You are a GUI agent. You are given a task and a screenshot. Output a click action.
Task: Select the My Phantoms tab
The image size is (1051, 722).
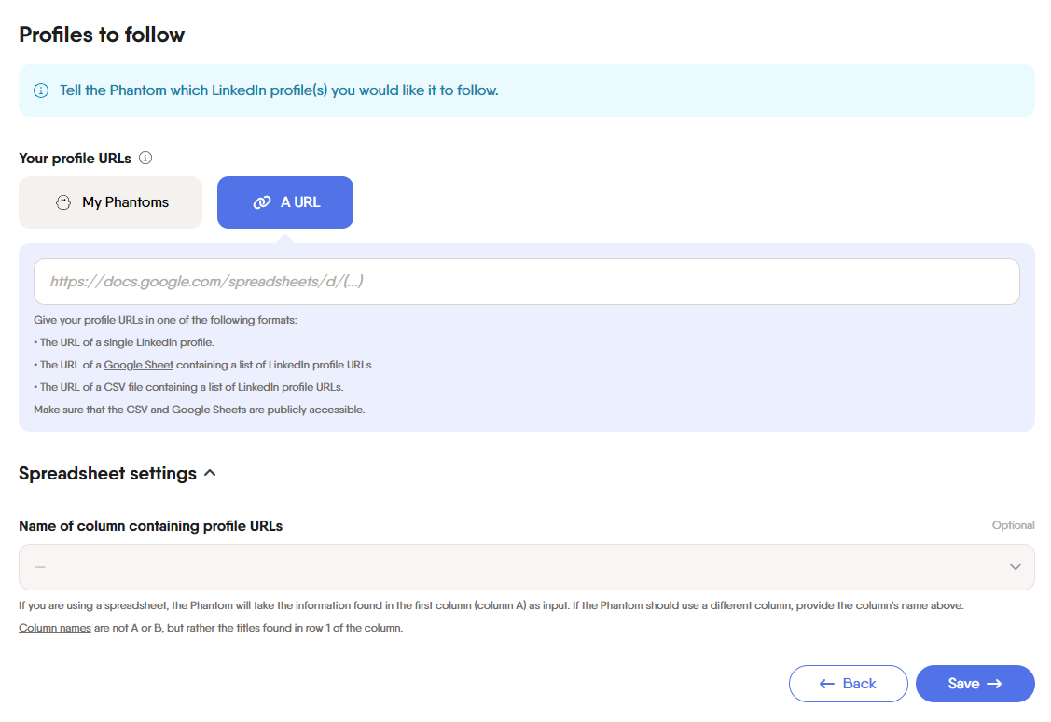[111, 202]
